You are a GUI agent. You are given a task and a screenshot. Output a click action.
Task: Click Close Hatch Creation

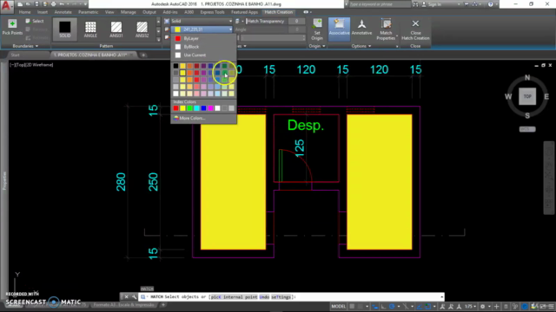[x=415, y=29]
